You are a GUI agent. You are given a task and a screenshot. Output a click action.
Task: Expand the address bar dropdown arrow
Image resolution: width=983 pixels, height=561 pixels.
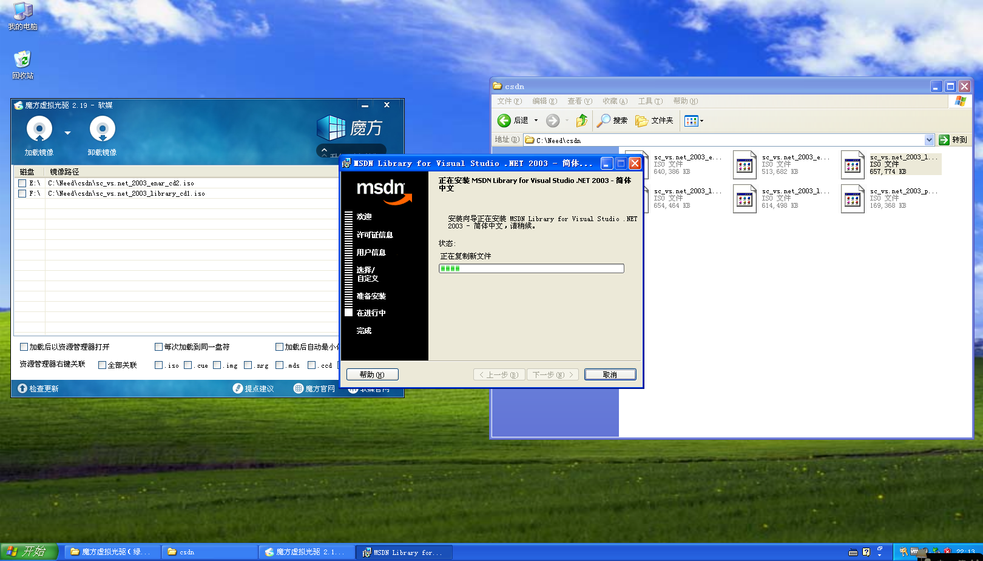(x=929, y=140)
